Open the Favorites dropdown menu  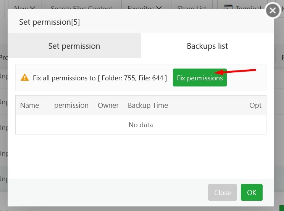pyautogui.click(x=144, y=8)
